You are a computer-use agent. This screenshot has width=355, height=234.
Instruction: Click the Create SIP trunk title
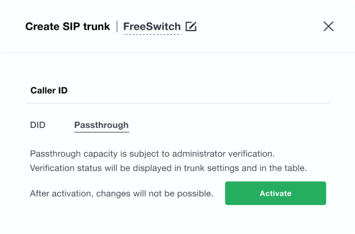pos(68,27)
